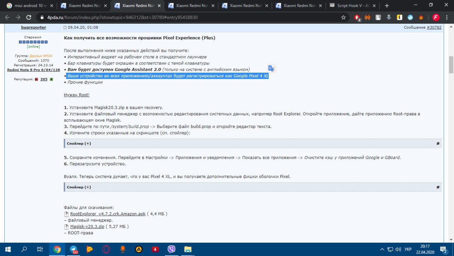Download RootExplorer_v4.7.2.crk.Amazon.apk file
The height and width of the screenshot is (256, 454).
108,214
